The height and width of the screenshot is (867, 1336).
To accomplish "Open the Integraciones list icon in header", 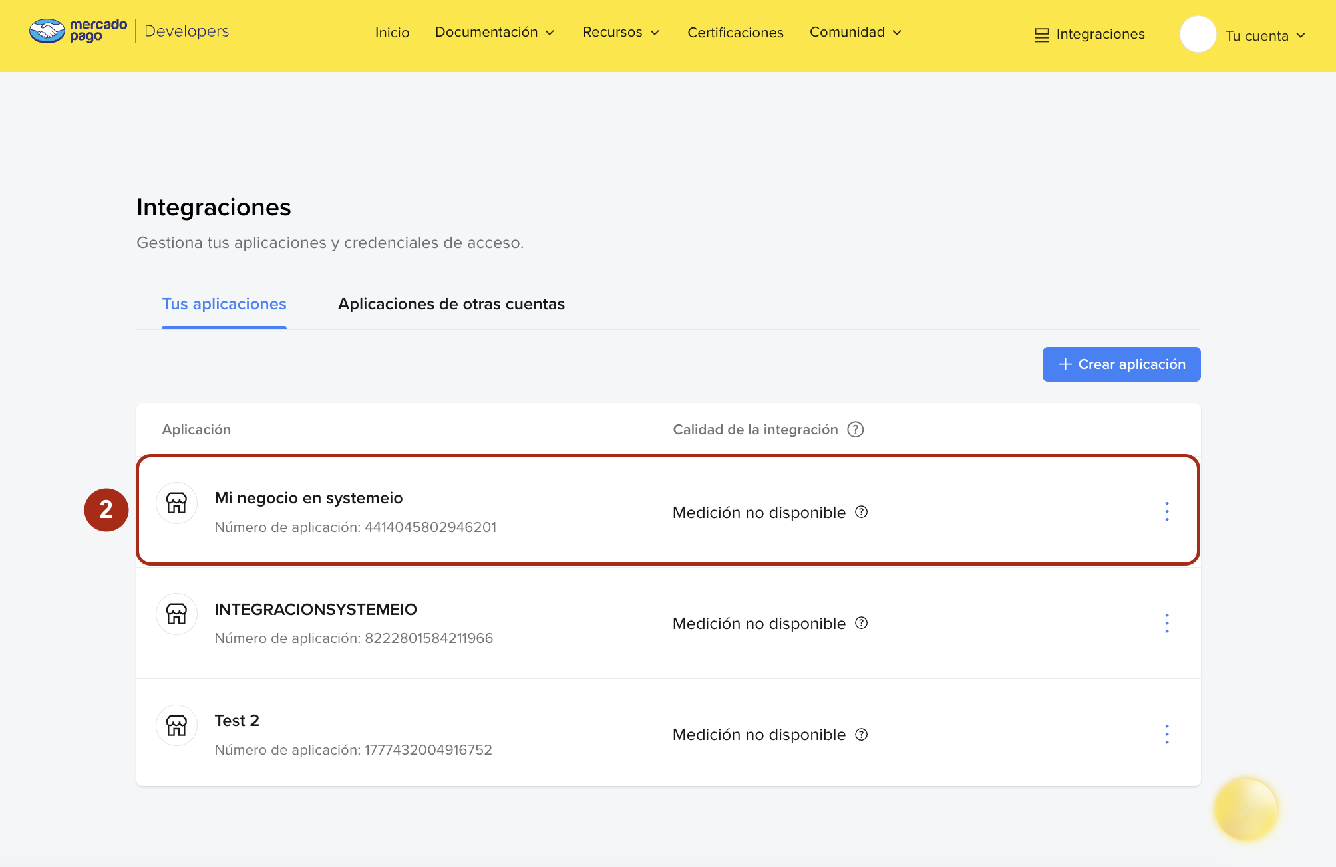I will pyautogui.click(x=1041, y=35).
